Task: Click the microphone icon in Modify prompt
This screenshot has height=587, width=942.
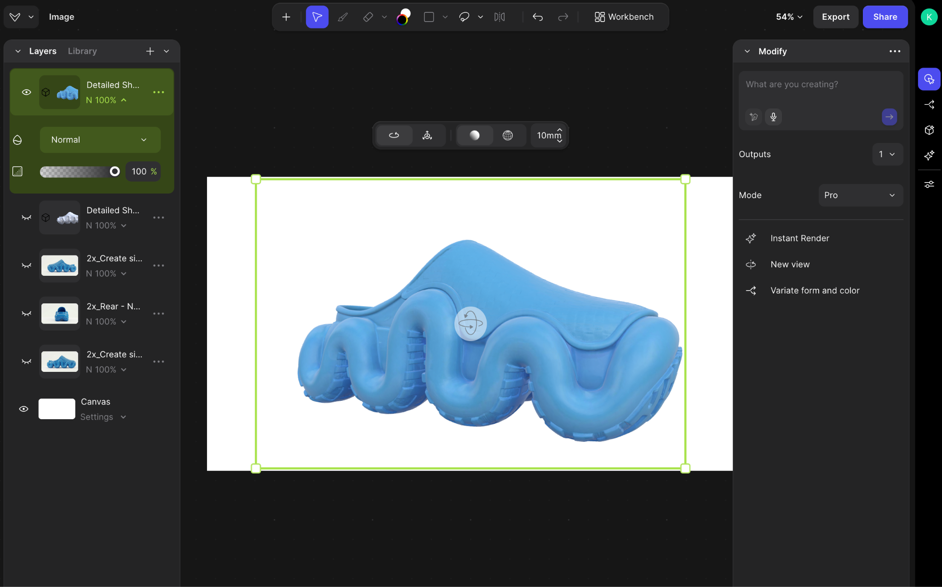Action: pyautogui.click(x=774, y=117)
